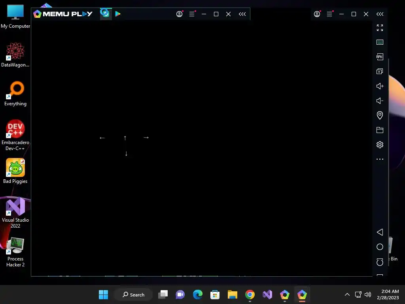This screenshot has height=304, width=405.
Task: Close the rear MEmu window
Action: pos(366,14)
